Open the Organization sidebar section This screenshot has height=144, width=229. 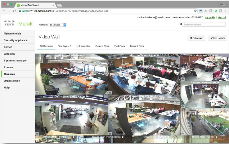[12, 81]
